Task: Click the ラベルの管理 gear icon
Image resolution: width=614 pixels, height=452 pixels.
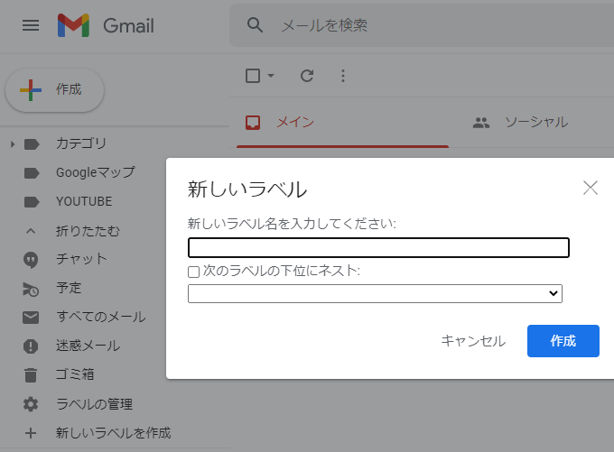Action: click(31, 404)
